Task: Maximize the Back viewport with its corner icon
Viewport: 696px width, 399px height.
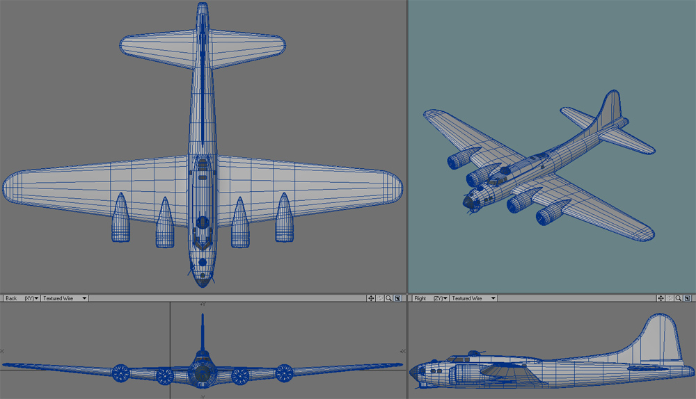Action: (397, 298)
